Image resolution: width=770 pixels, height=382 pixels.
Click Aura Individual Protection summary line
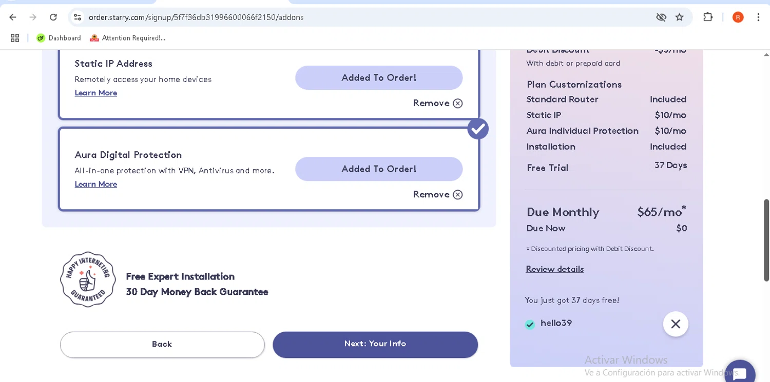tap(606, 131)
